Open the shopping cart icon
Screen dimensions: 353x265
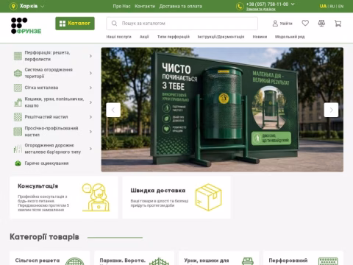click(338, 24)
